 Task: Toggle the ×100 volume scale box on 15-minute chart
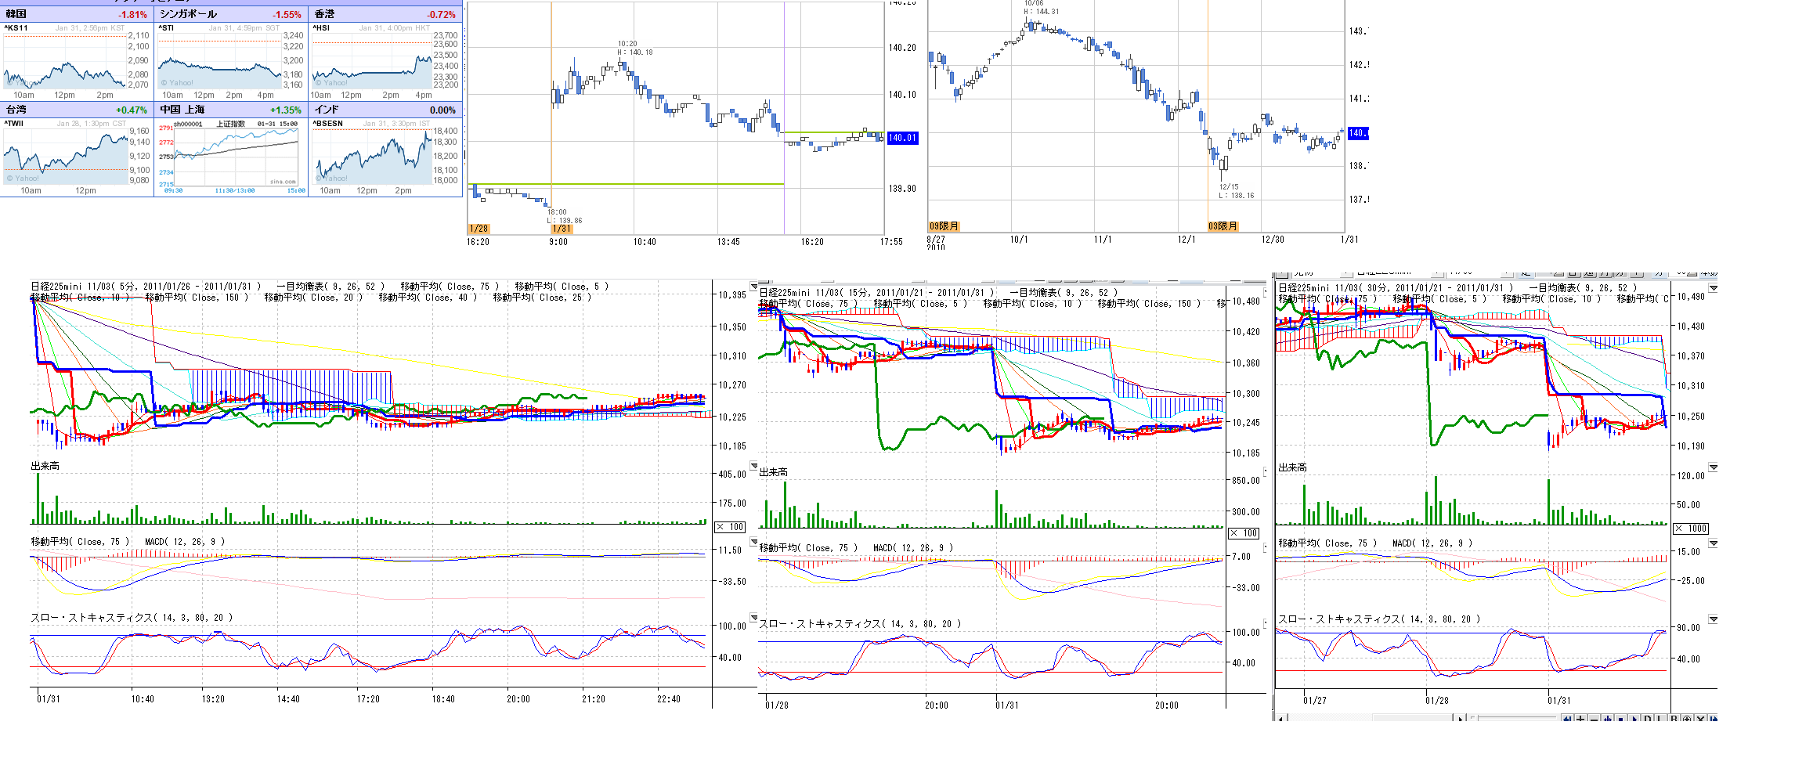tap(1244, 533)
